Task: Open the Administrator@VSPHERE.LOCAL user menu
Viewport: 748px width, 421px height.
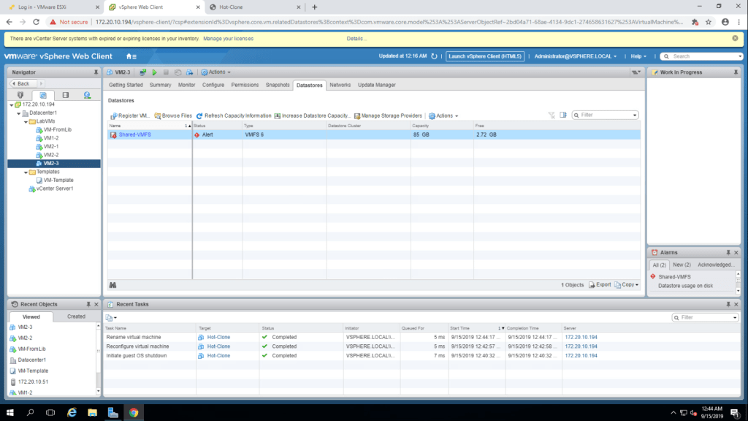Action: [575, 56]
